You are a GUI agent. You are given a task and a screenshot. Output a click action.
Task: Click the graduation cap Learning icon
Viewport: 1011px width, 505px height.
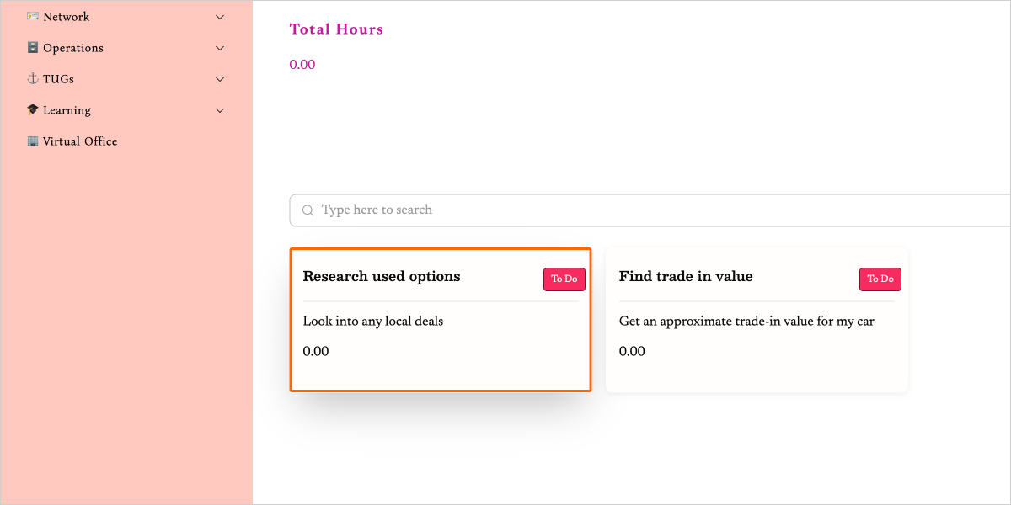tap(33, 110)
